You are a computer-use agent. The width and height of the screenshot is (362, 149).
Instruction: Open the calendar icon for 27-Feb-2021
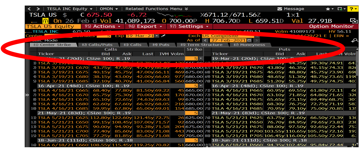coord(249,40)
